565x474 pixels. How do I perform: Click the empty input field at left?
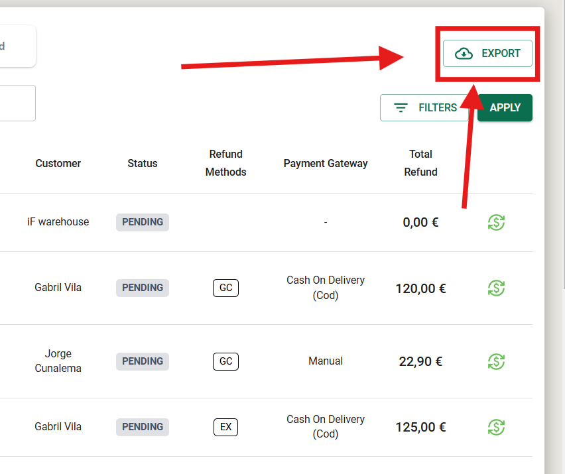click(x=17, y=103)
